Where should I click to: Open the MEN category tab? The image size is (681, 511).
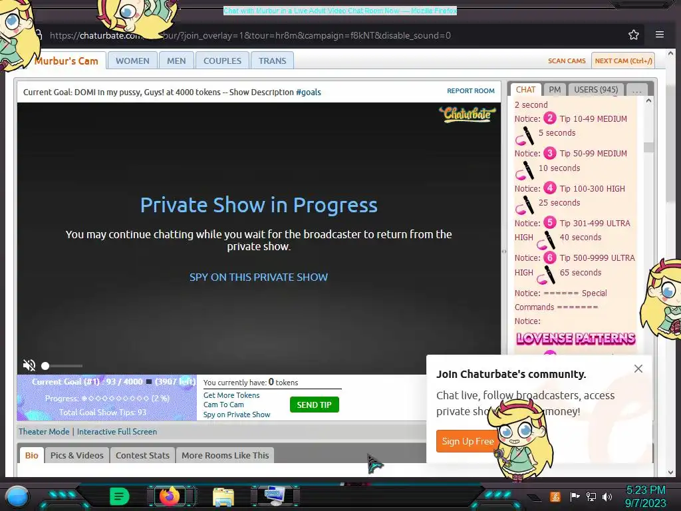176,61
